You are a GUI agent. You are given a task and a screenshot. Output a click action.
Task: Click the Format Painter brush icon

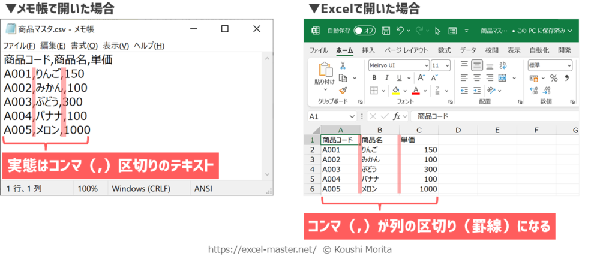(343, 90)
